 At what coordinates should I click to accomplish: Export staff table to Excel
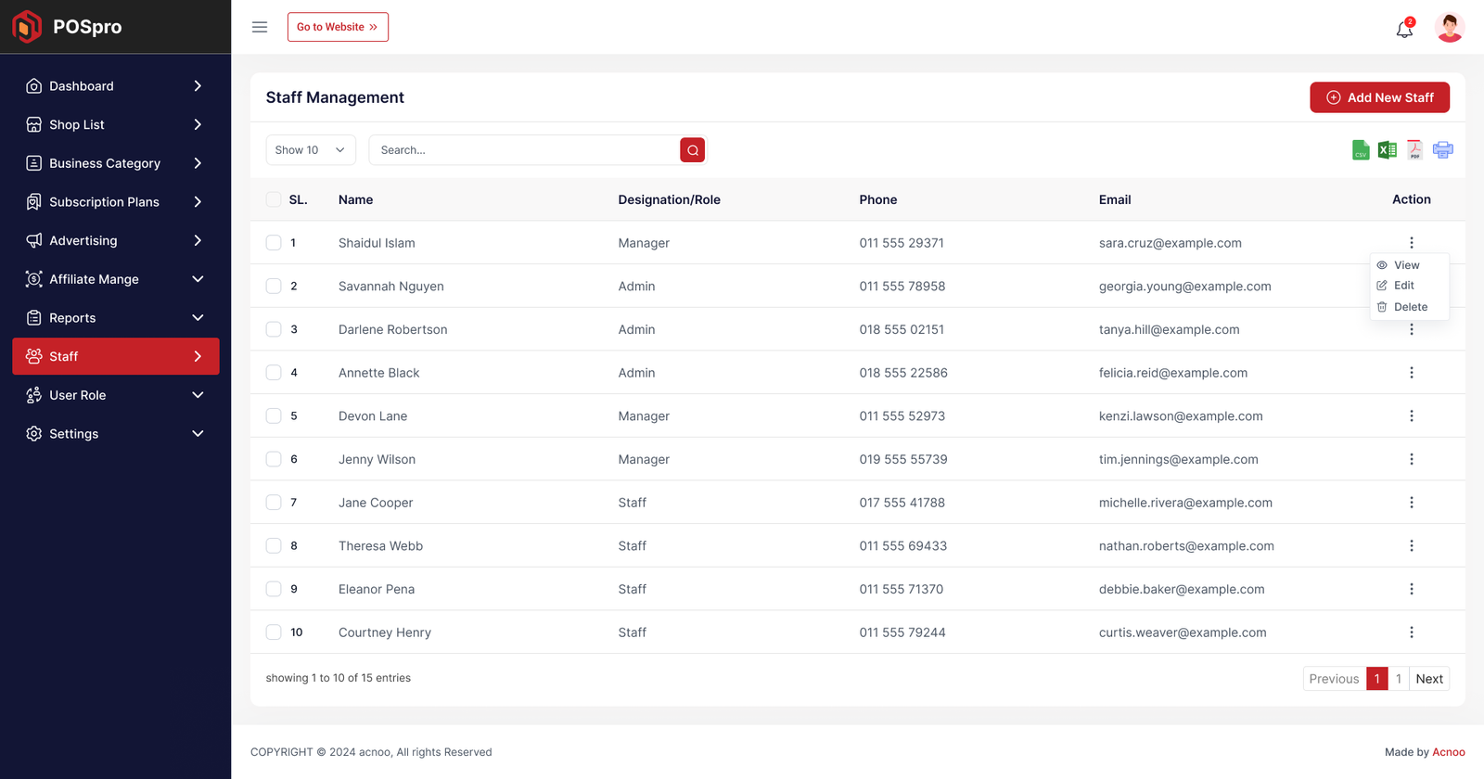tap(1387, 150)
